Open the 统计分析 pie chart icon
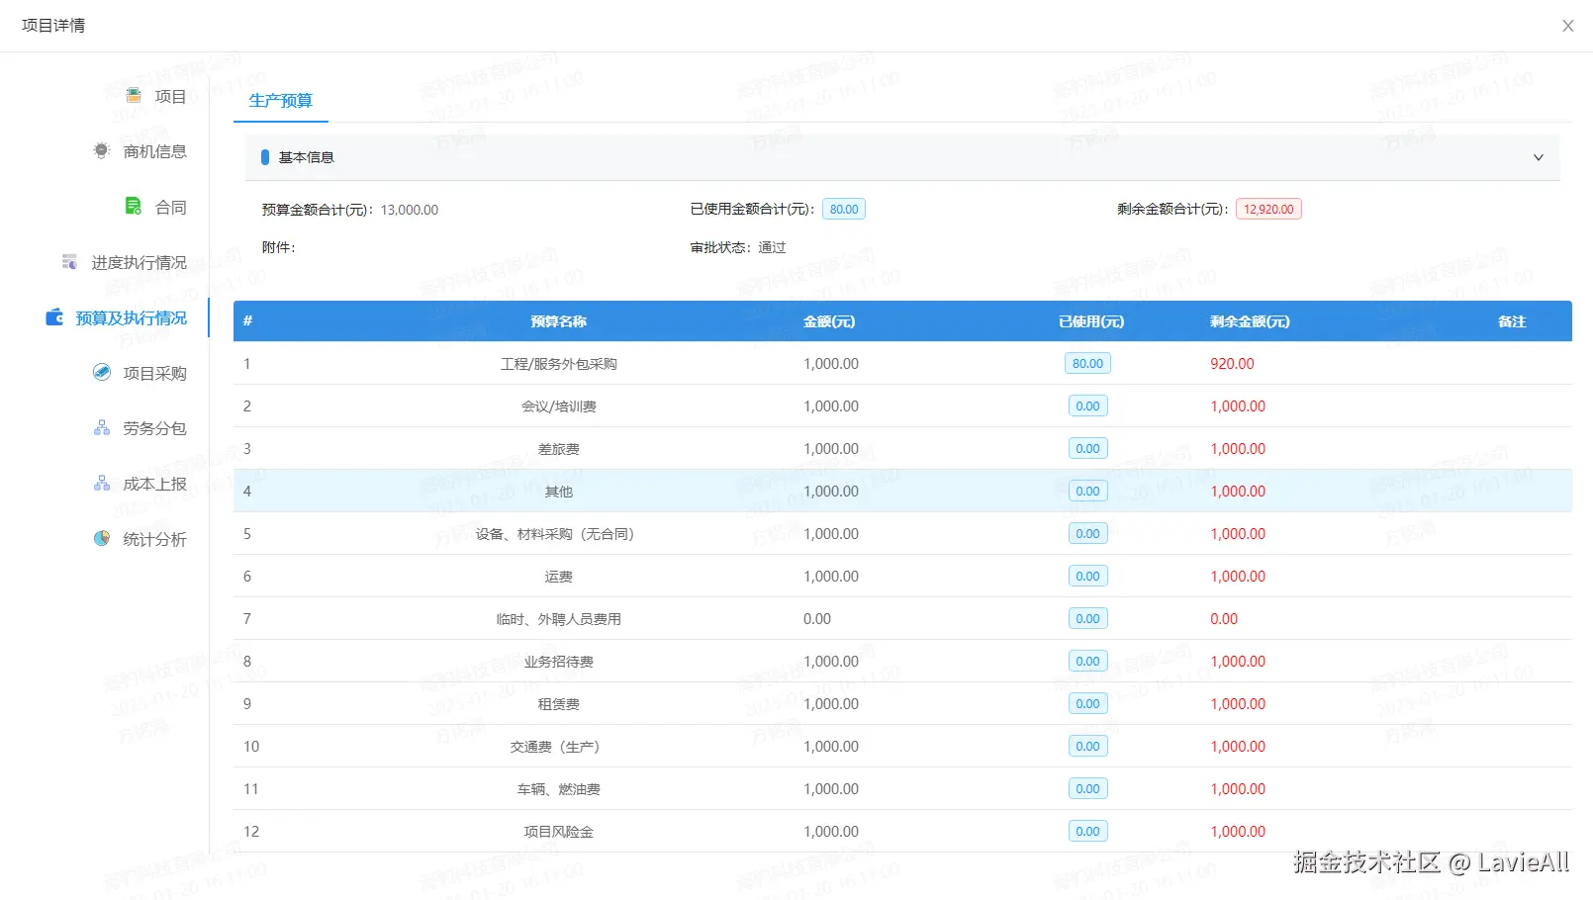 click(102, 538)
